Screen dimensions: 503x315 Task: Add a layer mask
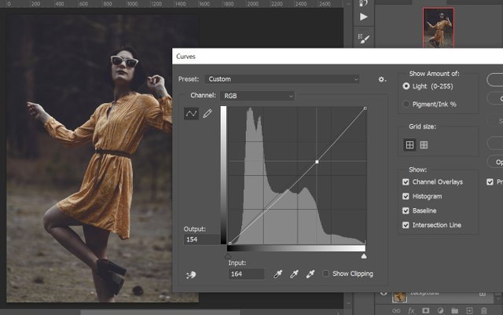click(x=426, y=310)
